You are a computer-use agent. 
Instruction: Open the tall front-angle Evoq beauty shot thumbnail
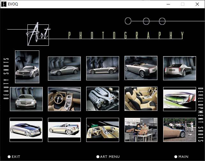point(27,67)
